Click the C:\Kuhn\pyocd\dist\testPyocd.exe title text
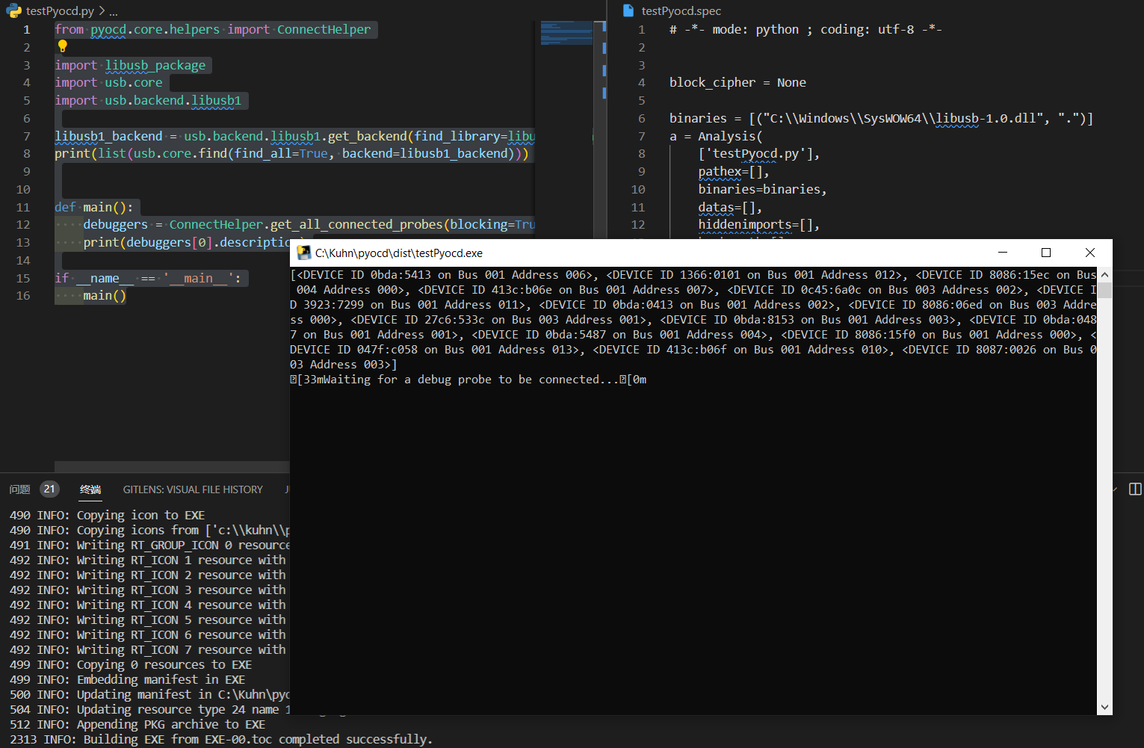The image size is (1144, 748). [x=398, y=253]
